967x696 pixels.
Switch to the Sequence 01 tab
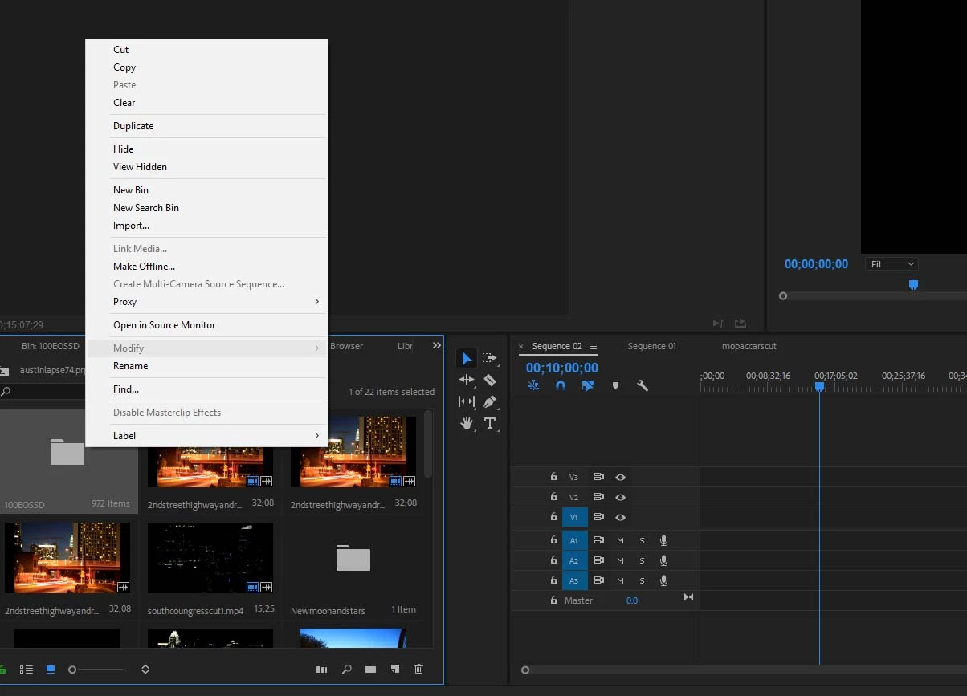(x=651, y=346)
